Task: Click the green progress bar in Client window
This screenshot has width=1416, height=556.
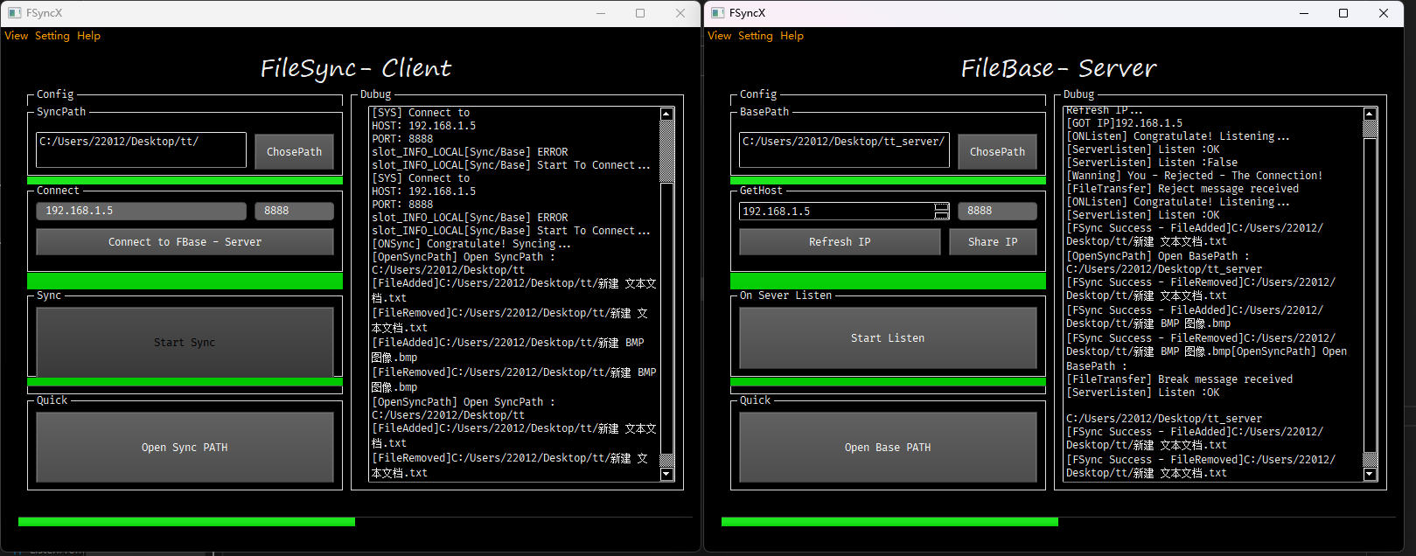Action: coord(186,522)
